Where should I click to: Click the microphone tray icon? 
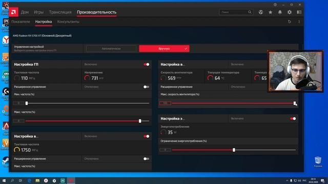click(x=291, y=180)
